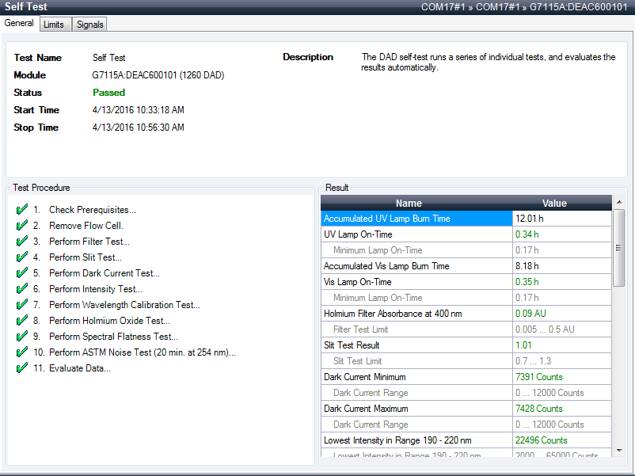635x476 pixels.
Task: Click the Dark Current Test checkmark icon
Action: (x=21, y=273)
